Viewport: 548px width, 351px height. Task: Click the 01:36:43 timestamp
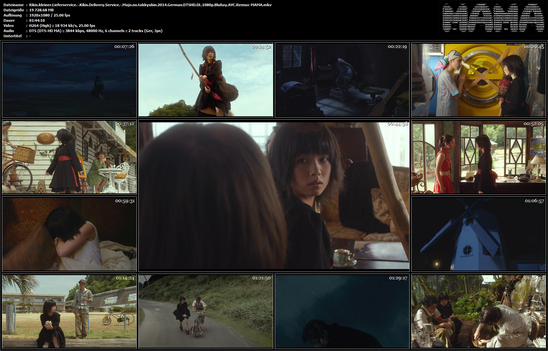[x=534, y=278]
